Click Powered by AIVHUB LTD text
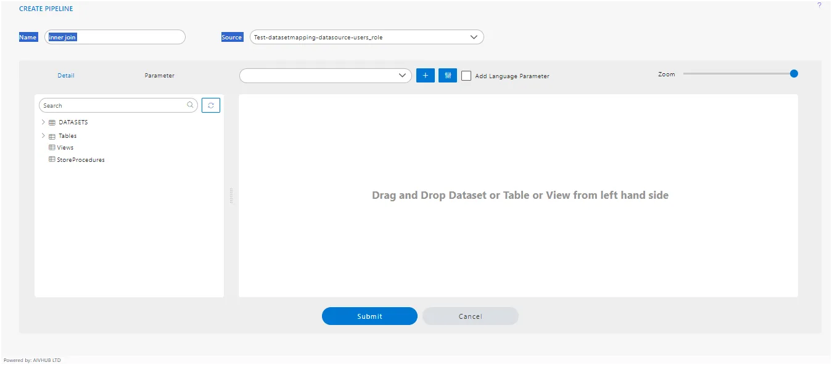Image resolution: width=832 pixels, height=365 pixels. coord(32,360)
